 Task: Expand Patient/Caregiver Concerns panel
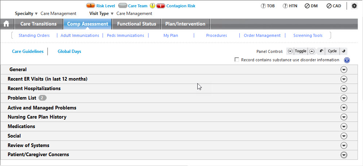click(x=344, y=155)
